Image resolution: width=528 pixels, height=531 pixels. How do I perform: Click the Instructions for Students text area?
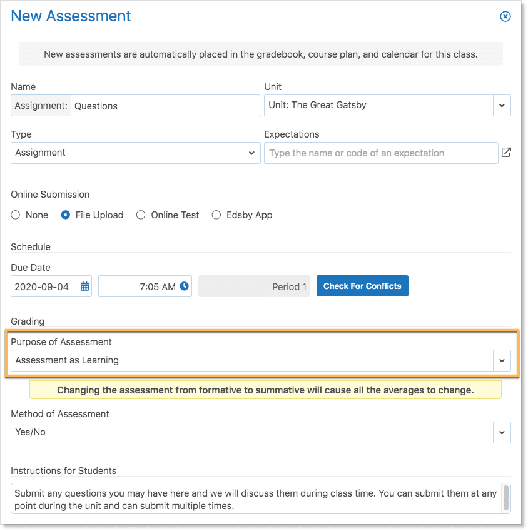[255, 499]
